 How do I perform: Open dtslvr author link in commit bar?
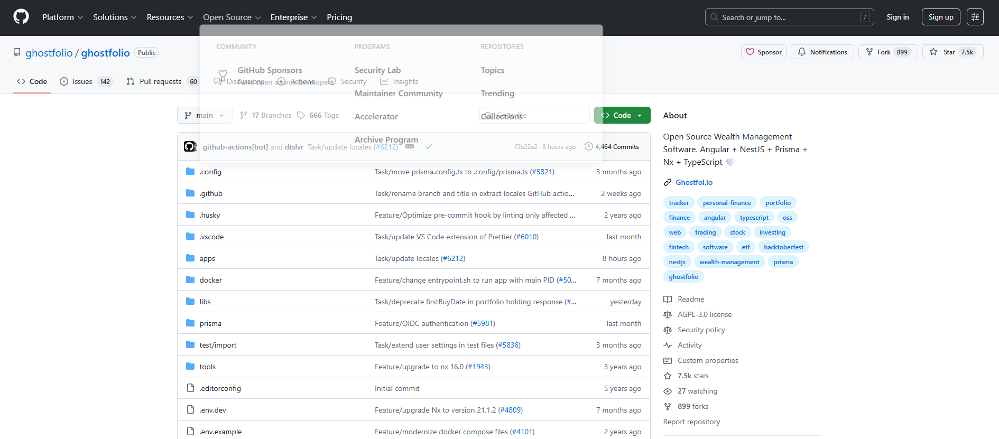[x=294, y=147]
